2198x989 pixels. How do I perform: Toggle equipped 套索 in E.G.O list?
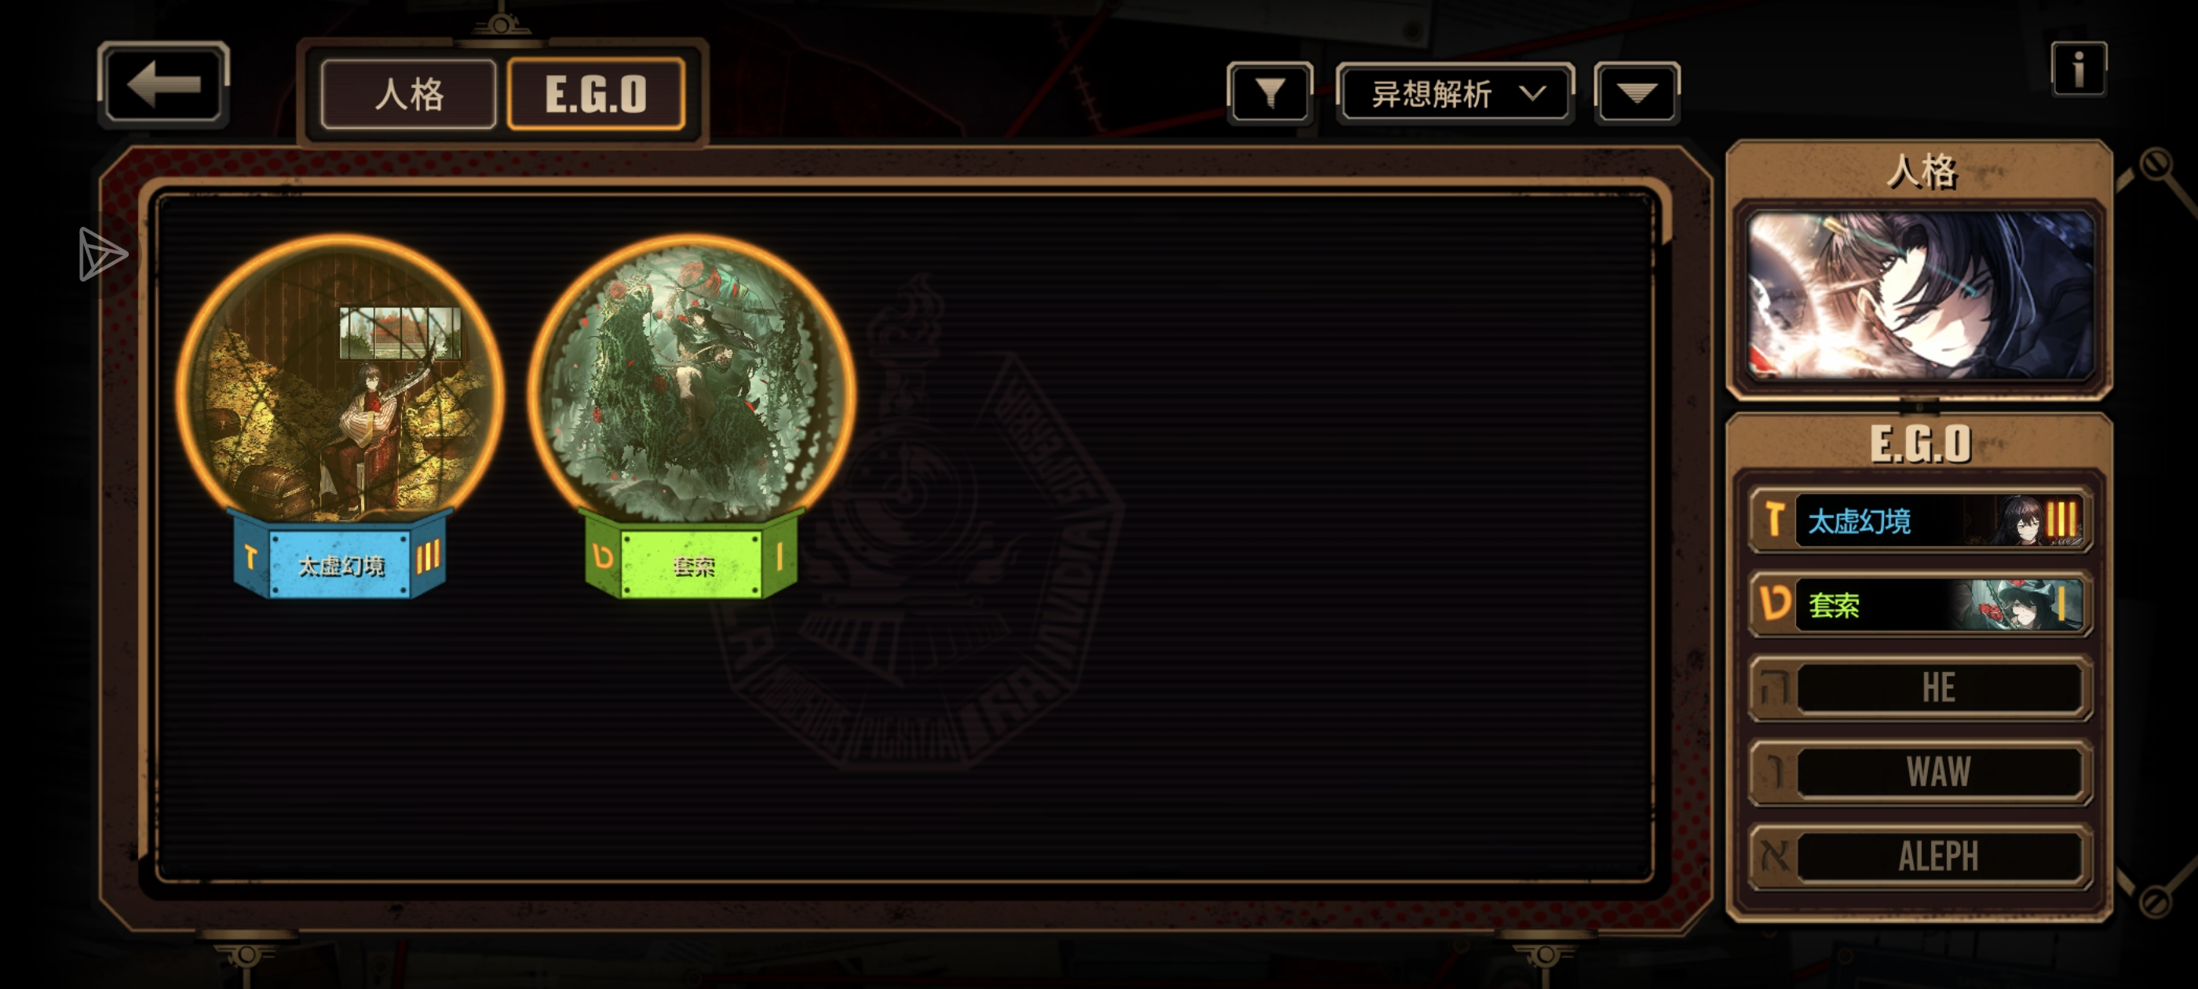(x=1919, y=604)
